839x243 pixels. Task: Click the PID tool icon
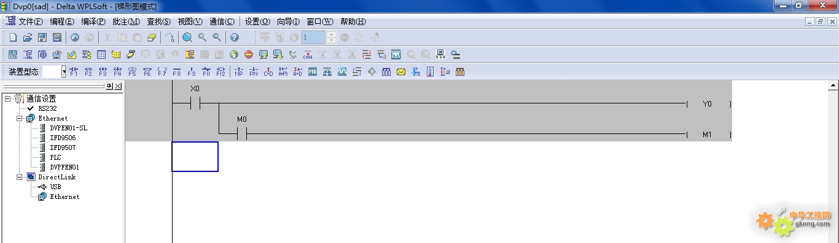click(x=313, y=72)
